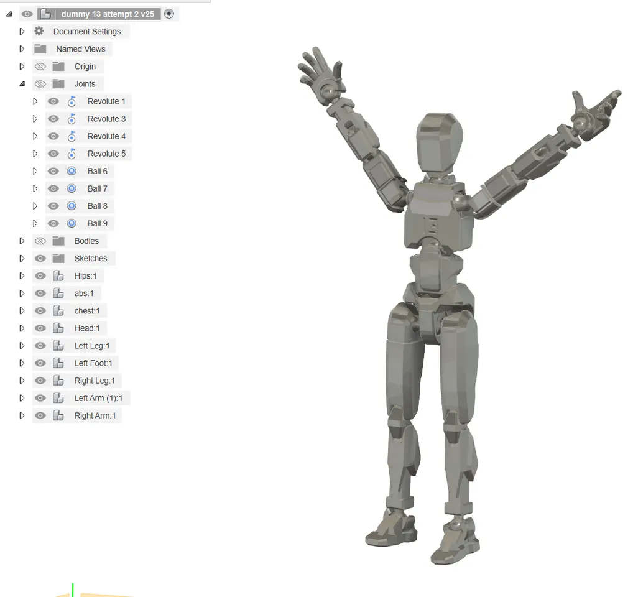633x597 pixels.
Task: Select the Ball 9 joint icon
Action: 72,223
